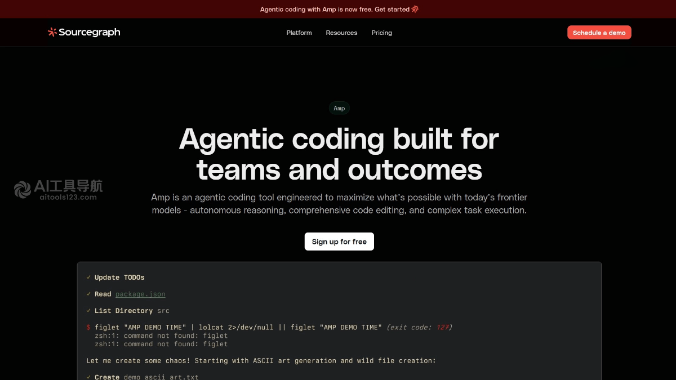Open the Platform menu
The height and width of the screenshot is (380, 676).
click(x=299, y=33)
